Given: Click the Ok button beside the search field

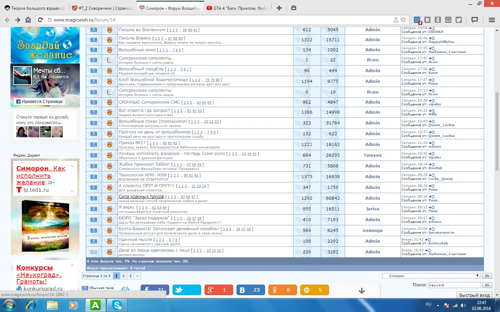Looking at the screenshot, I should pos(487,285).
